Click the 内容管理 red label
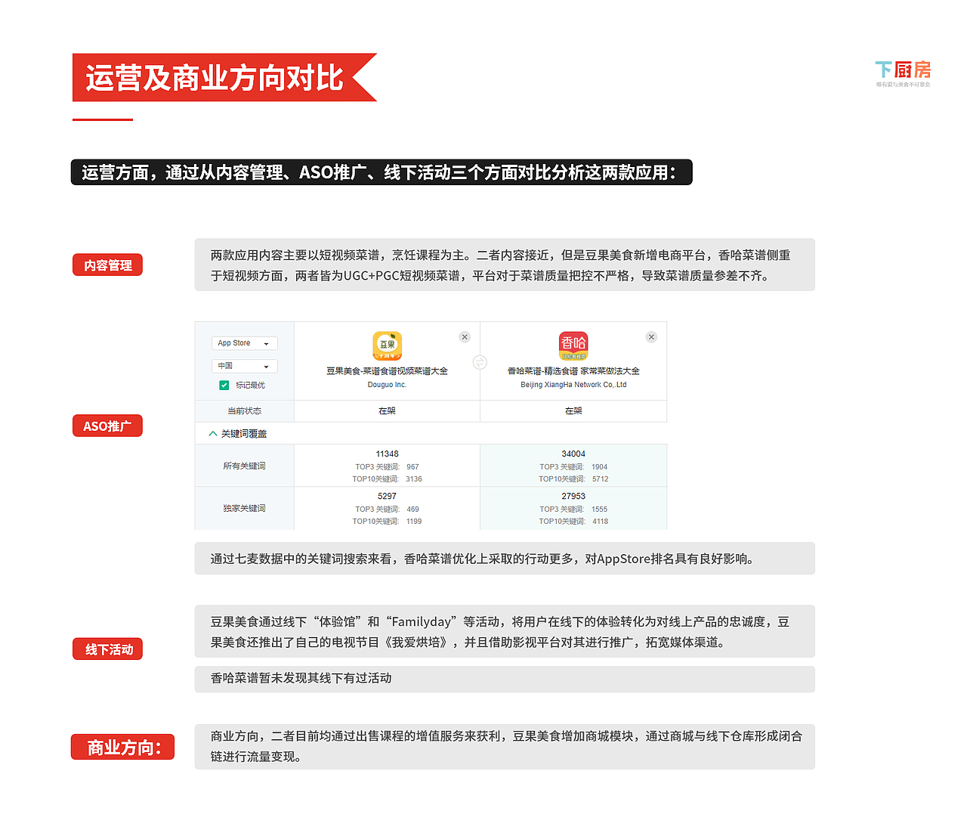967x833 pixels. 107,265
